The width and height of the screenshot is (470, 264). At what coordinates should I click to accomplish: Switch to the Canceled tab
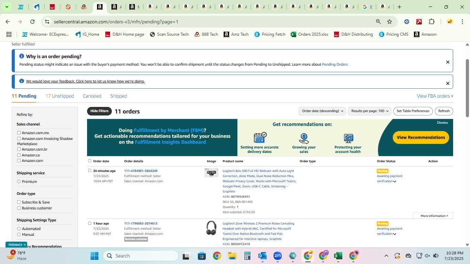coord(92,96)
